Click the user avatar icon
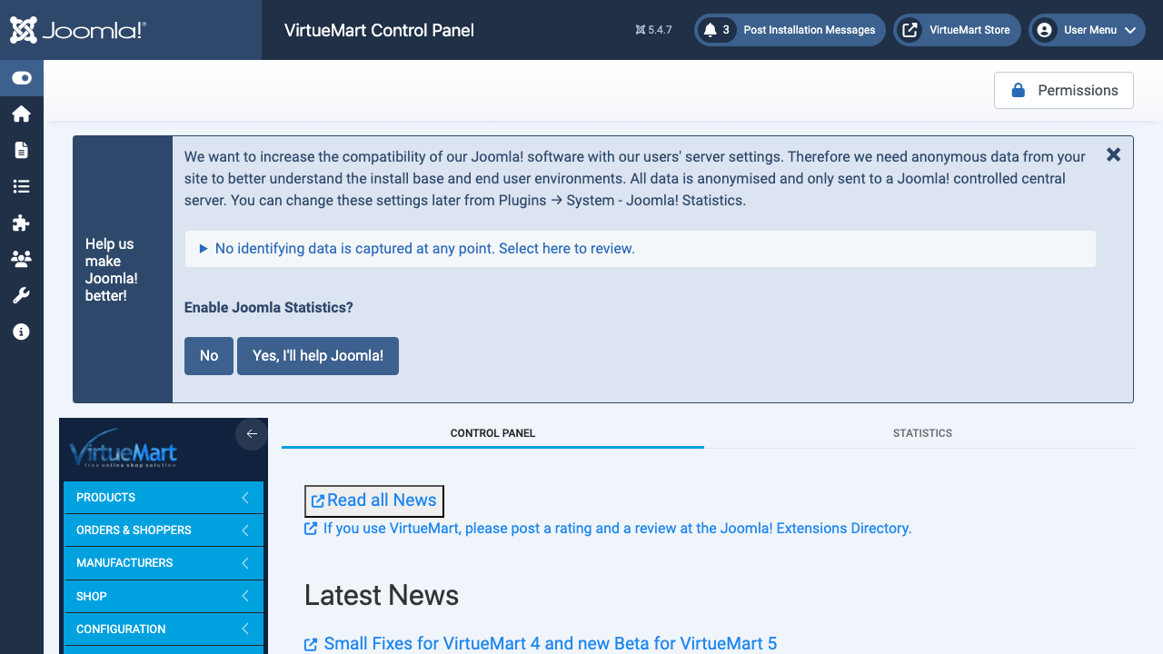 pyautogui.click(x=1044, y=30)
